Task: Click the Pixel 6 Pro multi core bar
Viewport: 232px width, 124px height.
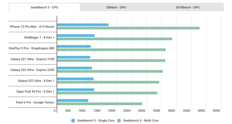Action: (x=100, y=104)
